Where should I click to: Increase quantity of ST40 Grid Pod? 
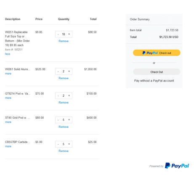(x=69, y=120)
